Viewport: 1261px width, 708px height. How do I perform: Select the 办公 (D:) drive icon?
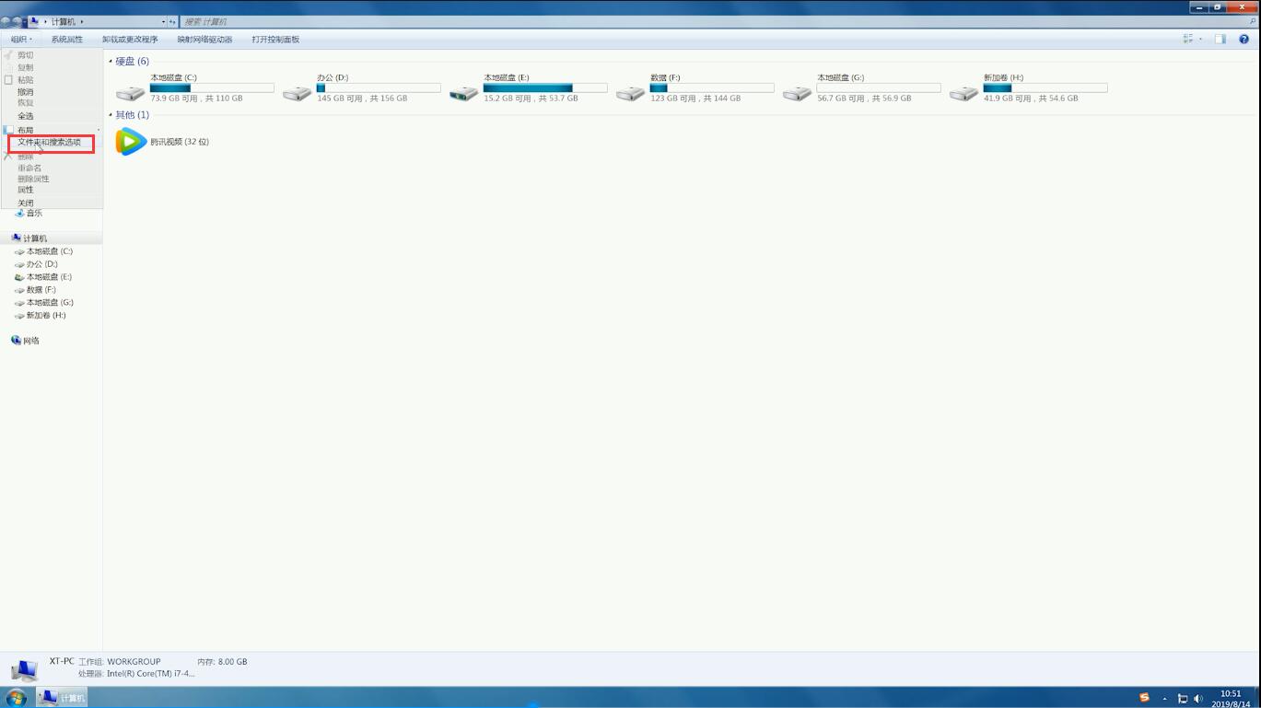[297, 93]
